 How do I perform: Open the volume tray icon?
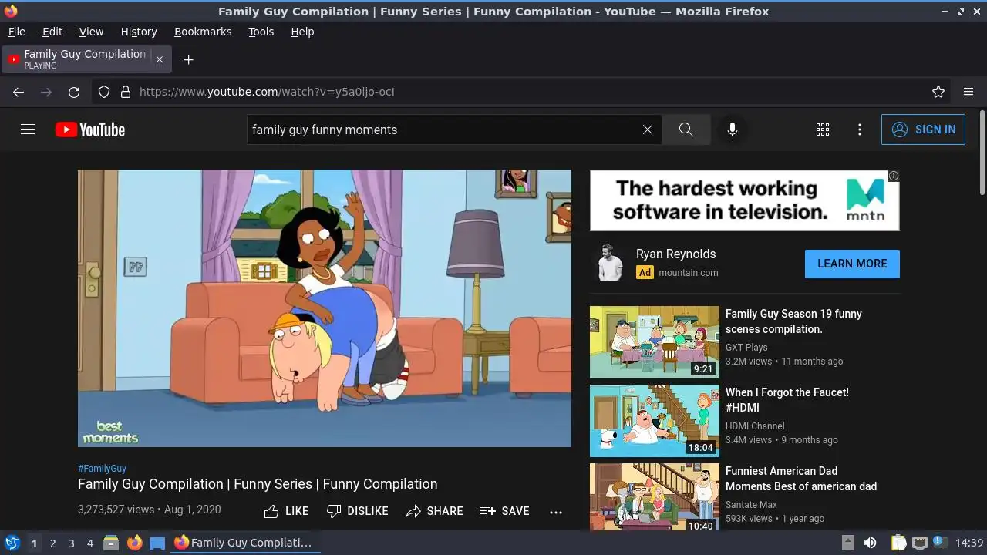[870, 543]
